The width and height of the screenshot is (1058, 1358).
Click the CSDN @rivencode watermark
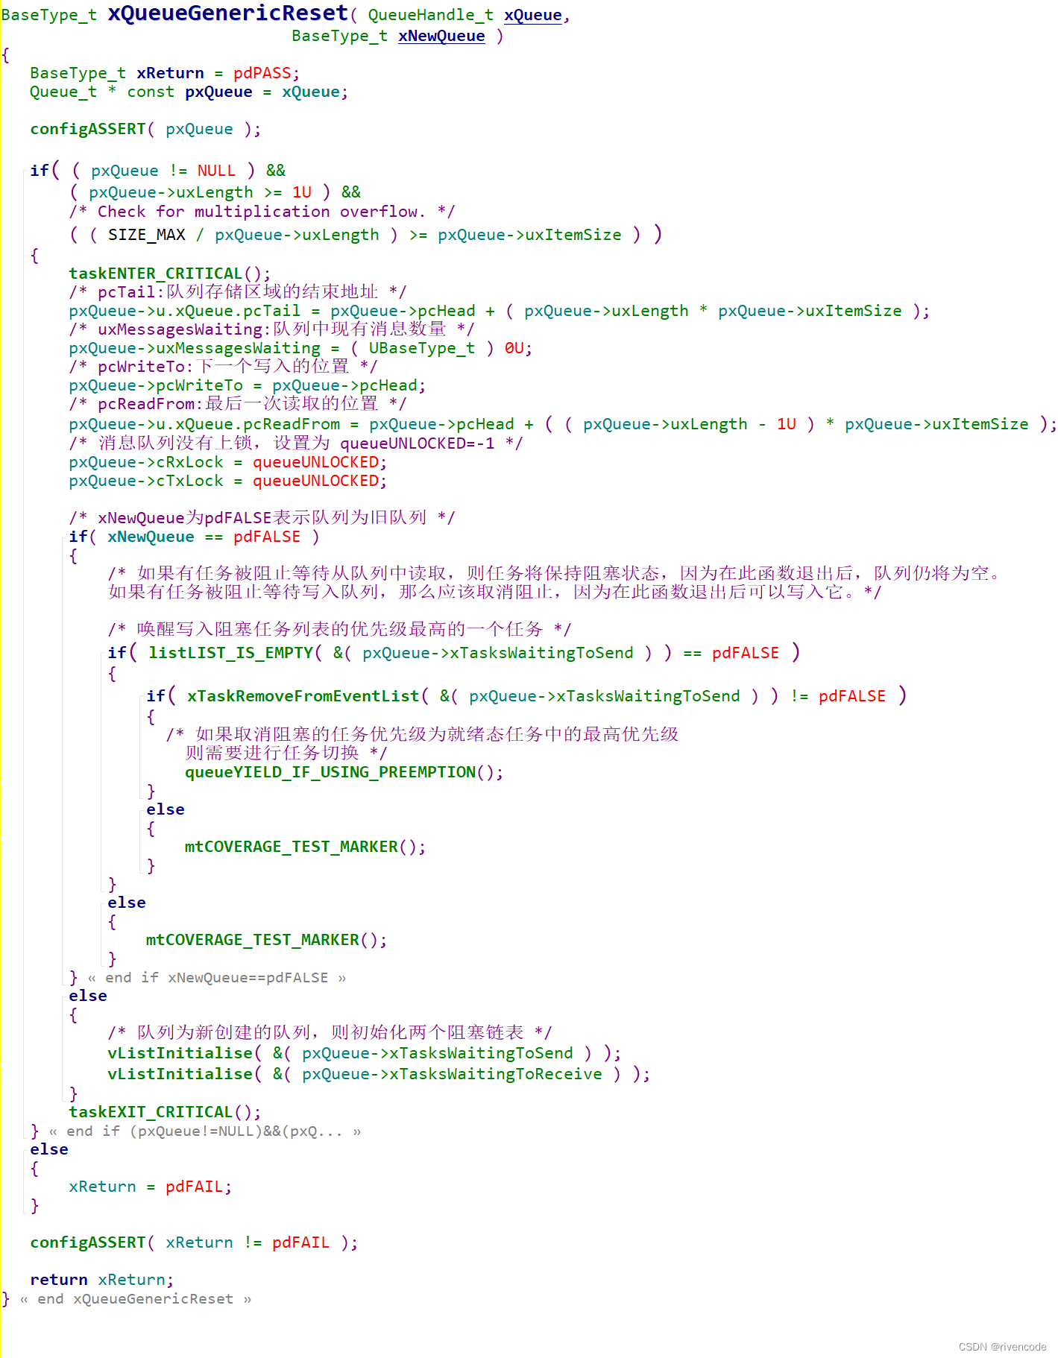1002,1347
